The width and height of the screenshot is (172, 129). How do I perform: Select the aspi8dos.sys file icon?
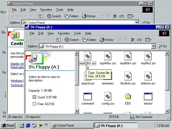[128, 56]
